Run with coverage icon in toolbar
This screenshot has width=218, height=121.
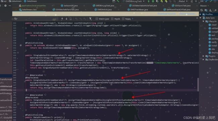pos(157,1)
